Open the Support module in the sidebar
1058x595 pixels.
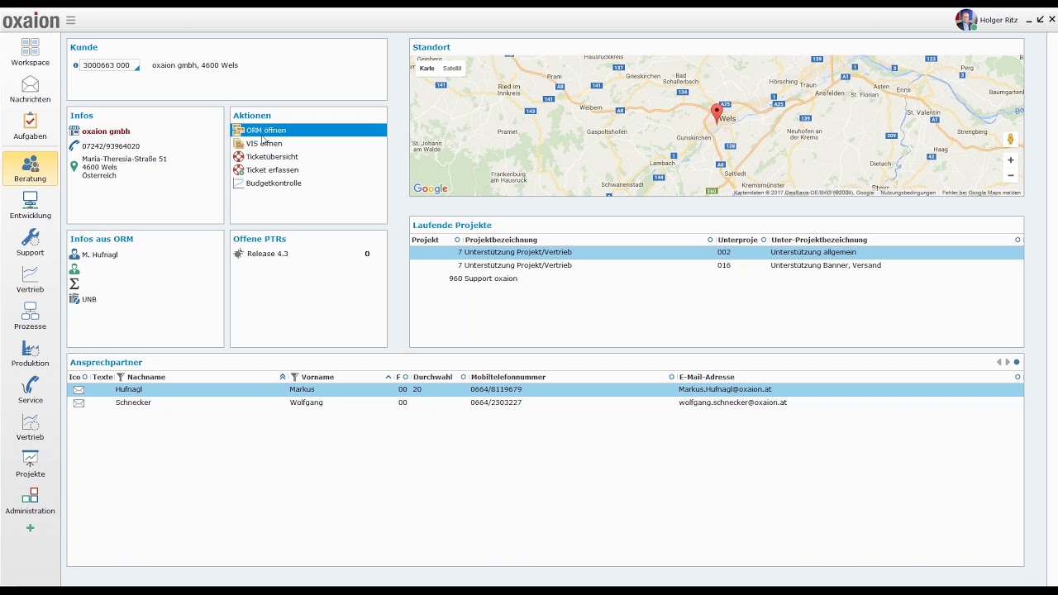pos(31,243)
